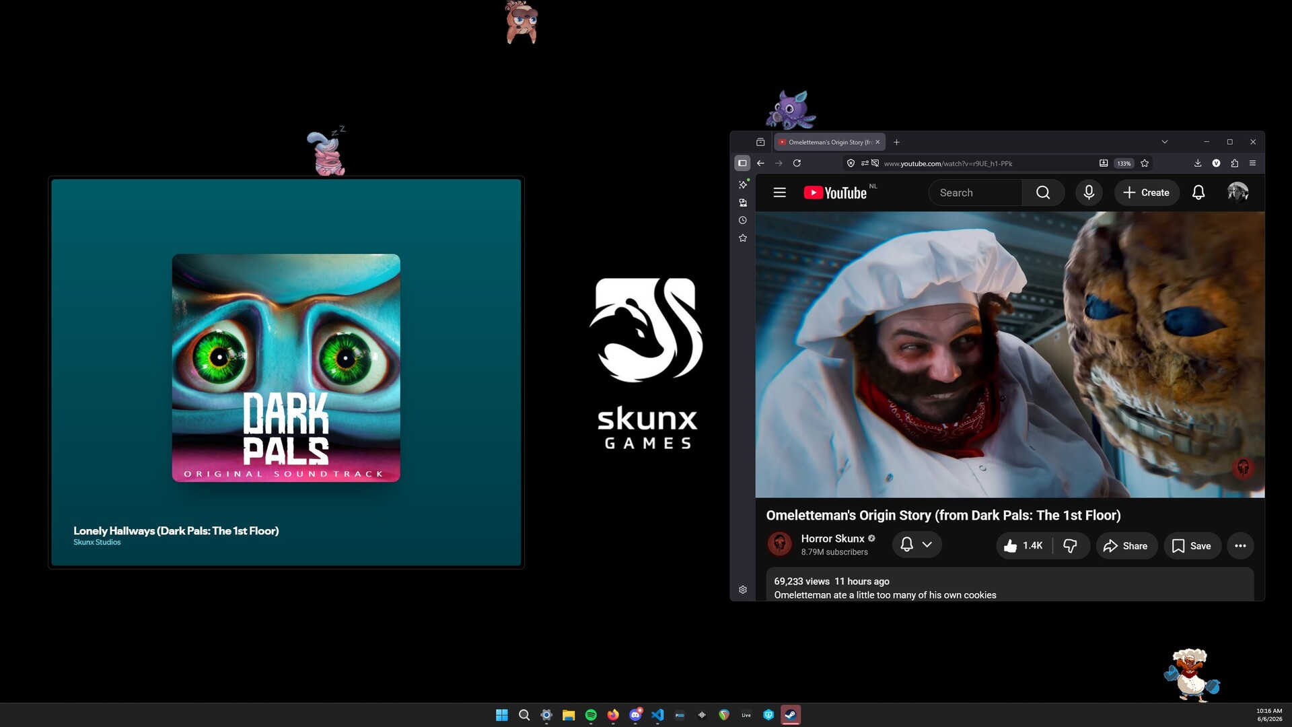This screenshot has width=1292, height=727.
Task: Open the Firefox application menu
Action: [1252, 163]
